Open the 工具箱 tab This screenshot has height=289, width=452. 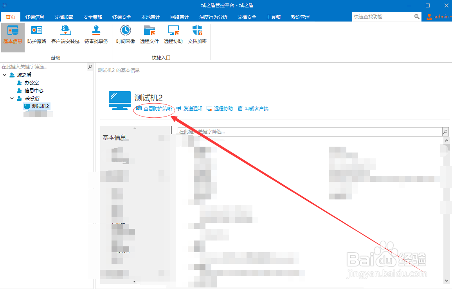point(274,17)
